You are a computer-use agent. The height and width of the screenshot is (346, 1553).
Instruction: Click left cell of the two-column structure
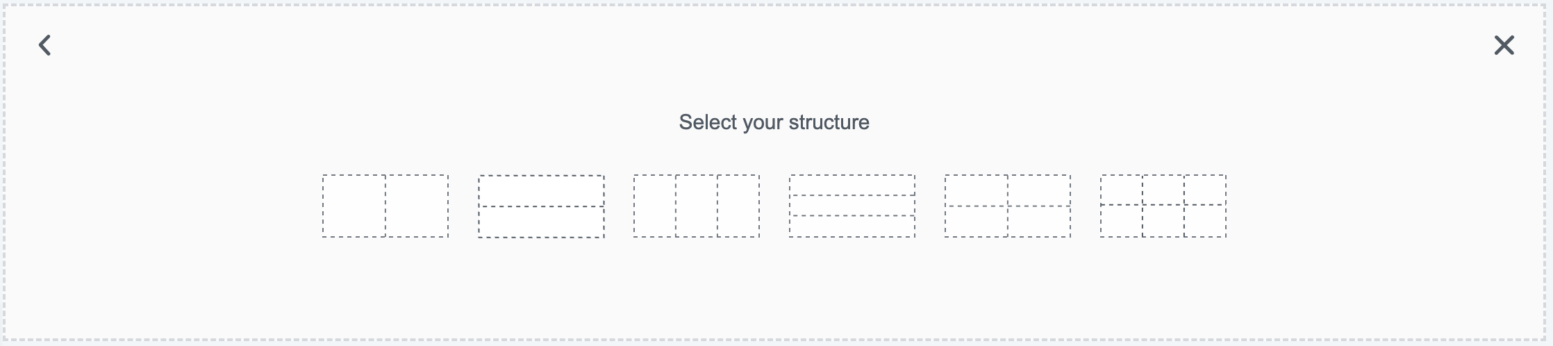(354, 206)
